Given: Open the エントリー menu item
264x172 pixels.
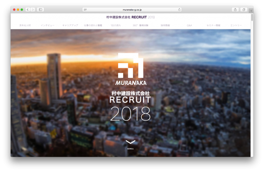Looking at the screenshot, I should (236, 25).
